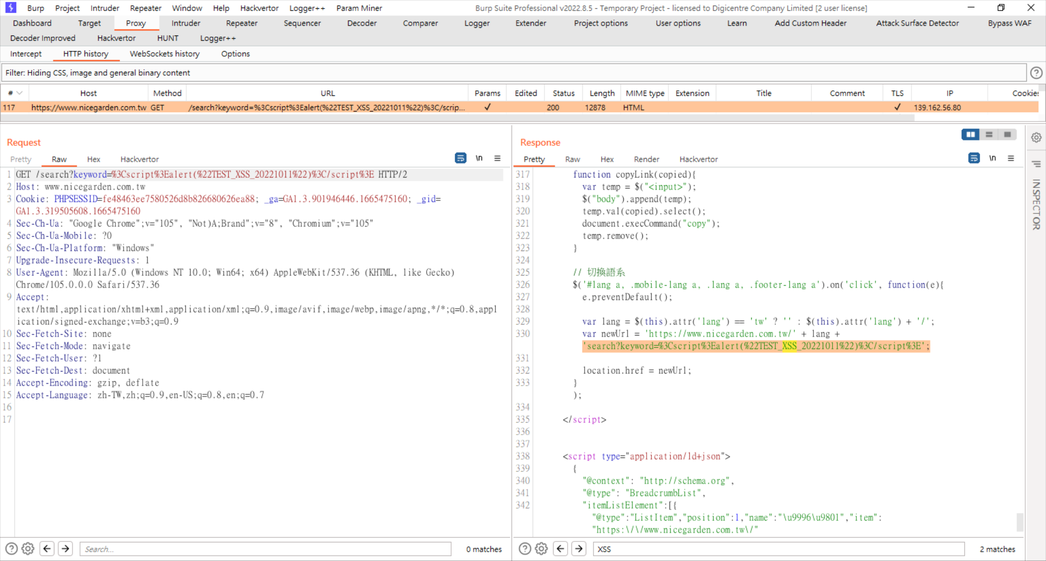Open the Extender tab
This screenshot has height=561, width=1046.
click(531, 23)
